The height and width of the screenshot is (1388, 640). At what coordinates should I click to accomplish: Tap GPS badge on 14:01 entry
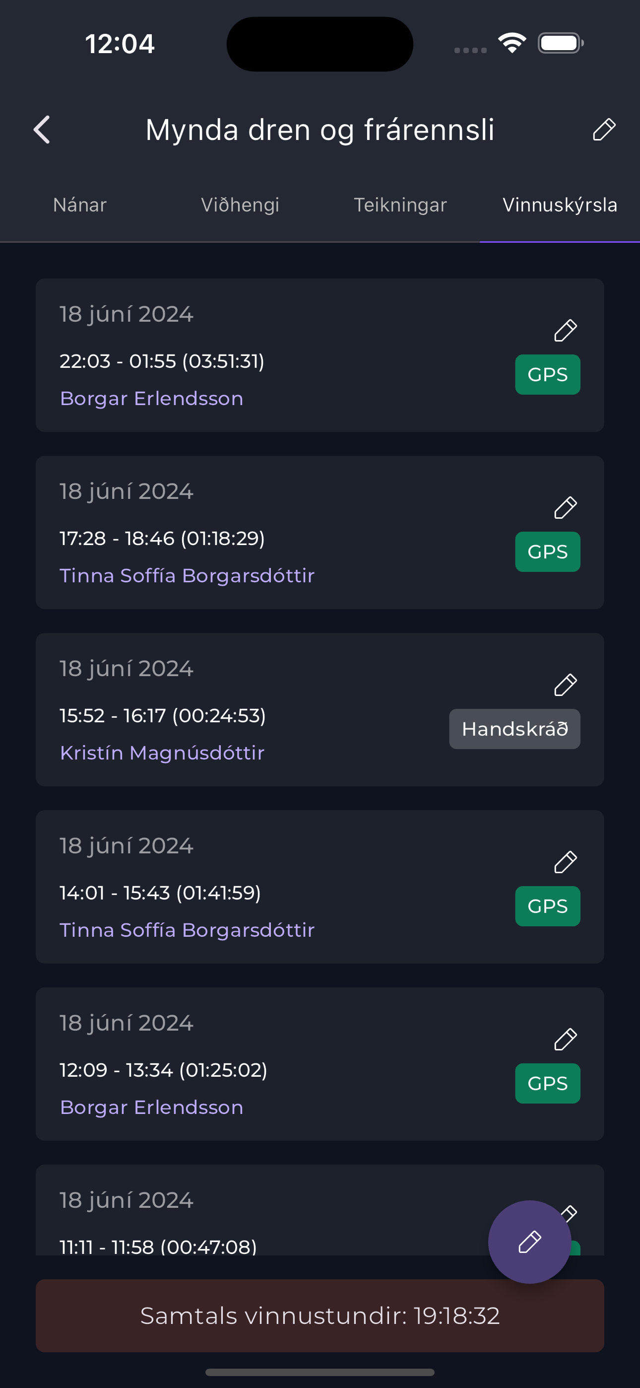pos(547,906)
